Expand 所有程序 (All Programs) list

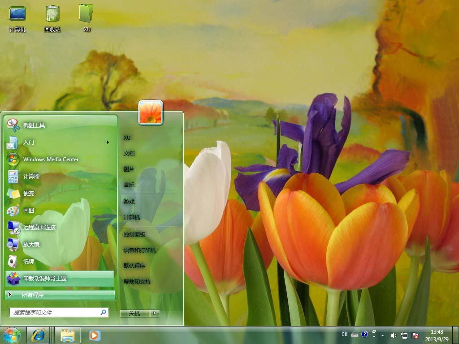coord(32,295)
